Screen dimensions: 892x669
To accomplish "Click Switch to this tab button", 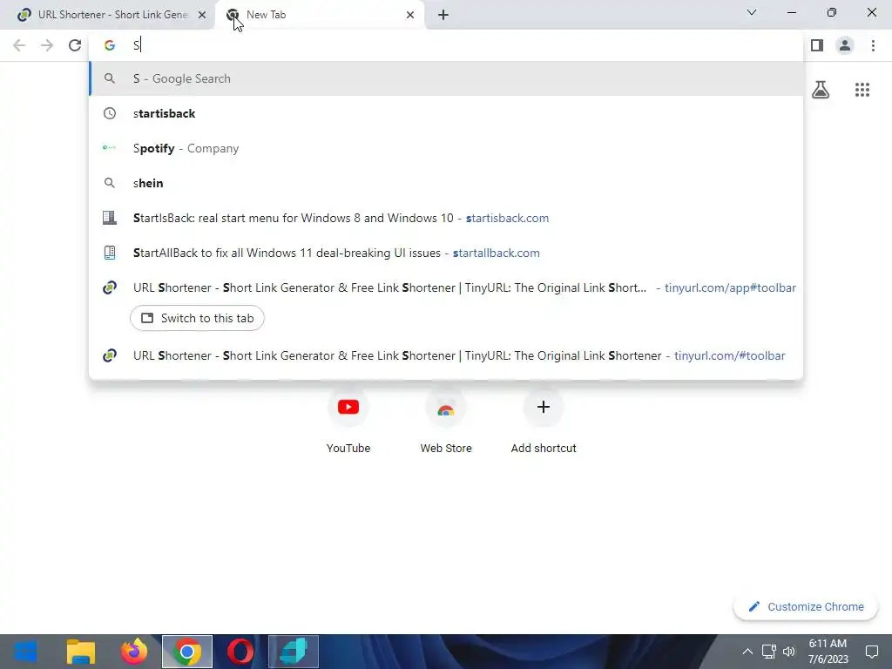I will (197, 318).
